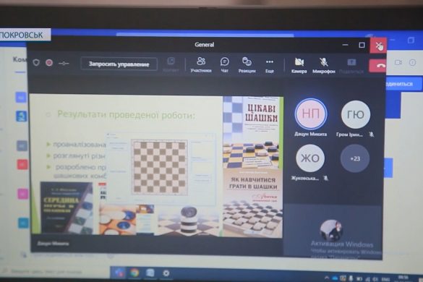This screenshot has width=423, height=282.
Task: Click the video camera icon in background Teams window
Action: (398, 62)
